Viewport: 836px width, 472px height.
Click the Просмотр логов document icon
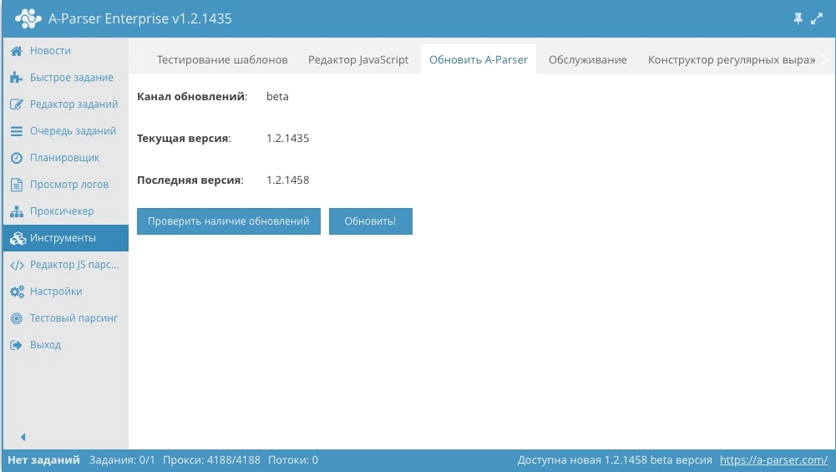16,185
